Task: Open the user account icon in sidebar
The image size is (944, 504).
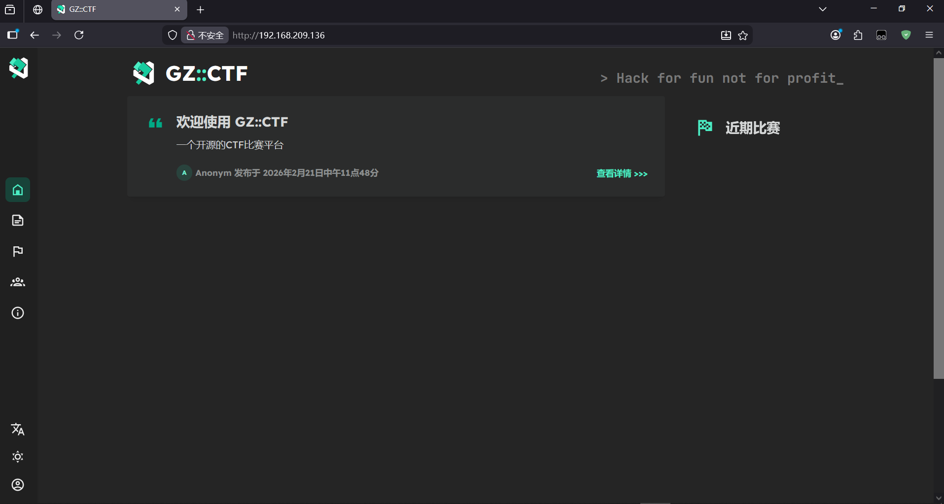Action: pyautogui.click(x=18, y=485)
